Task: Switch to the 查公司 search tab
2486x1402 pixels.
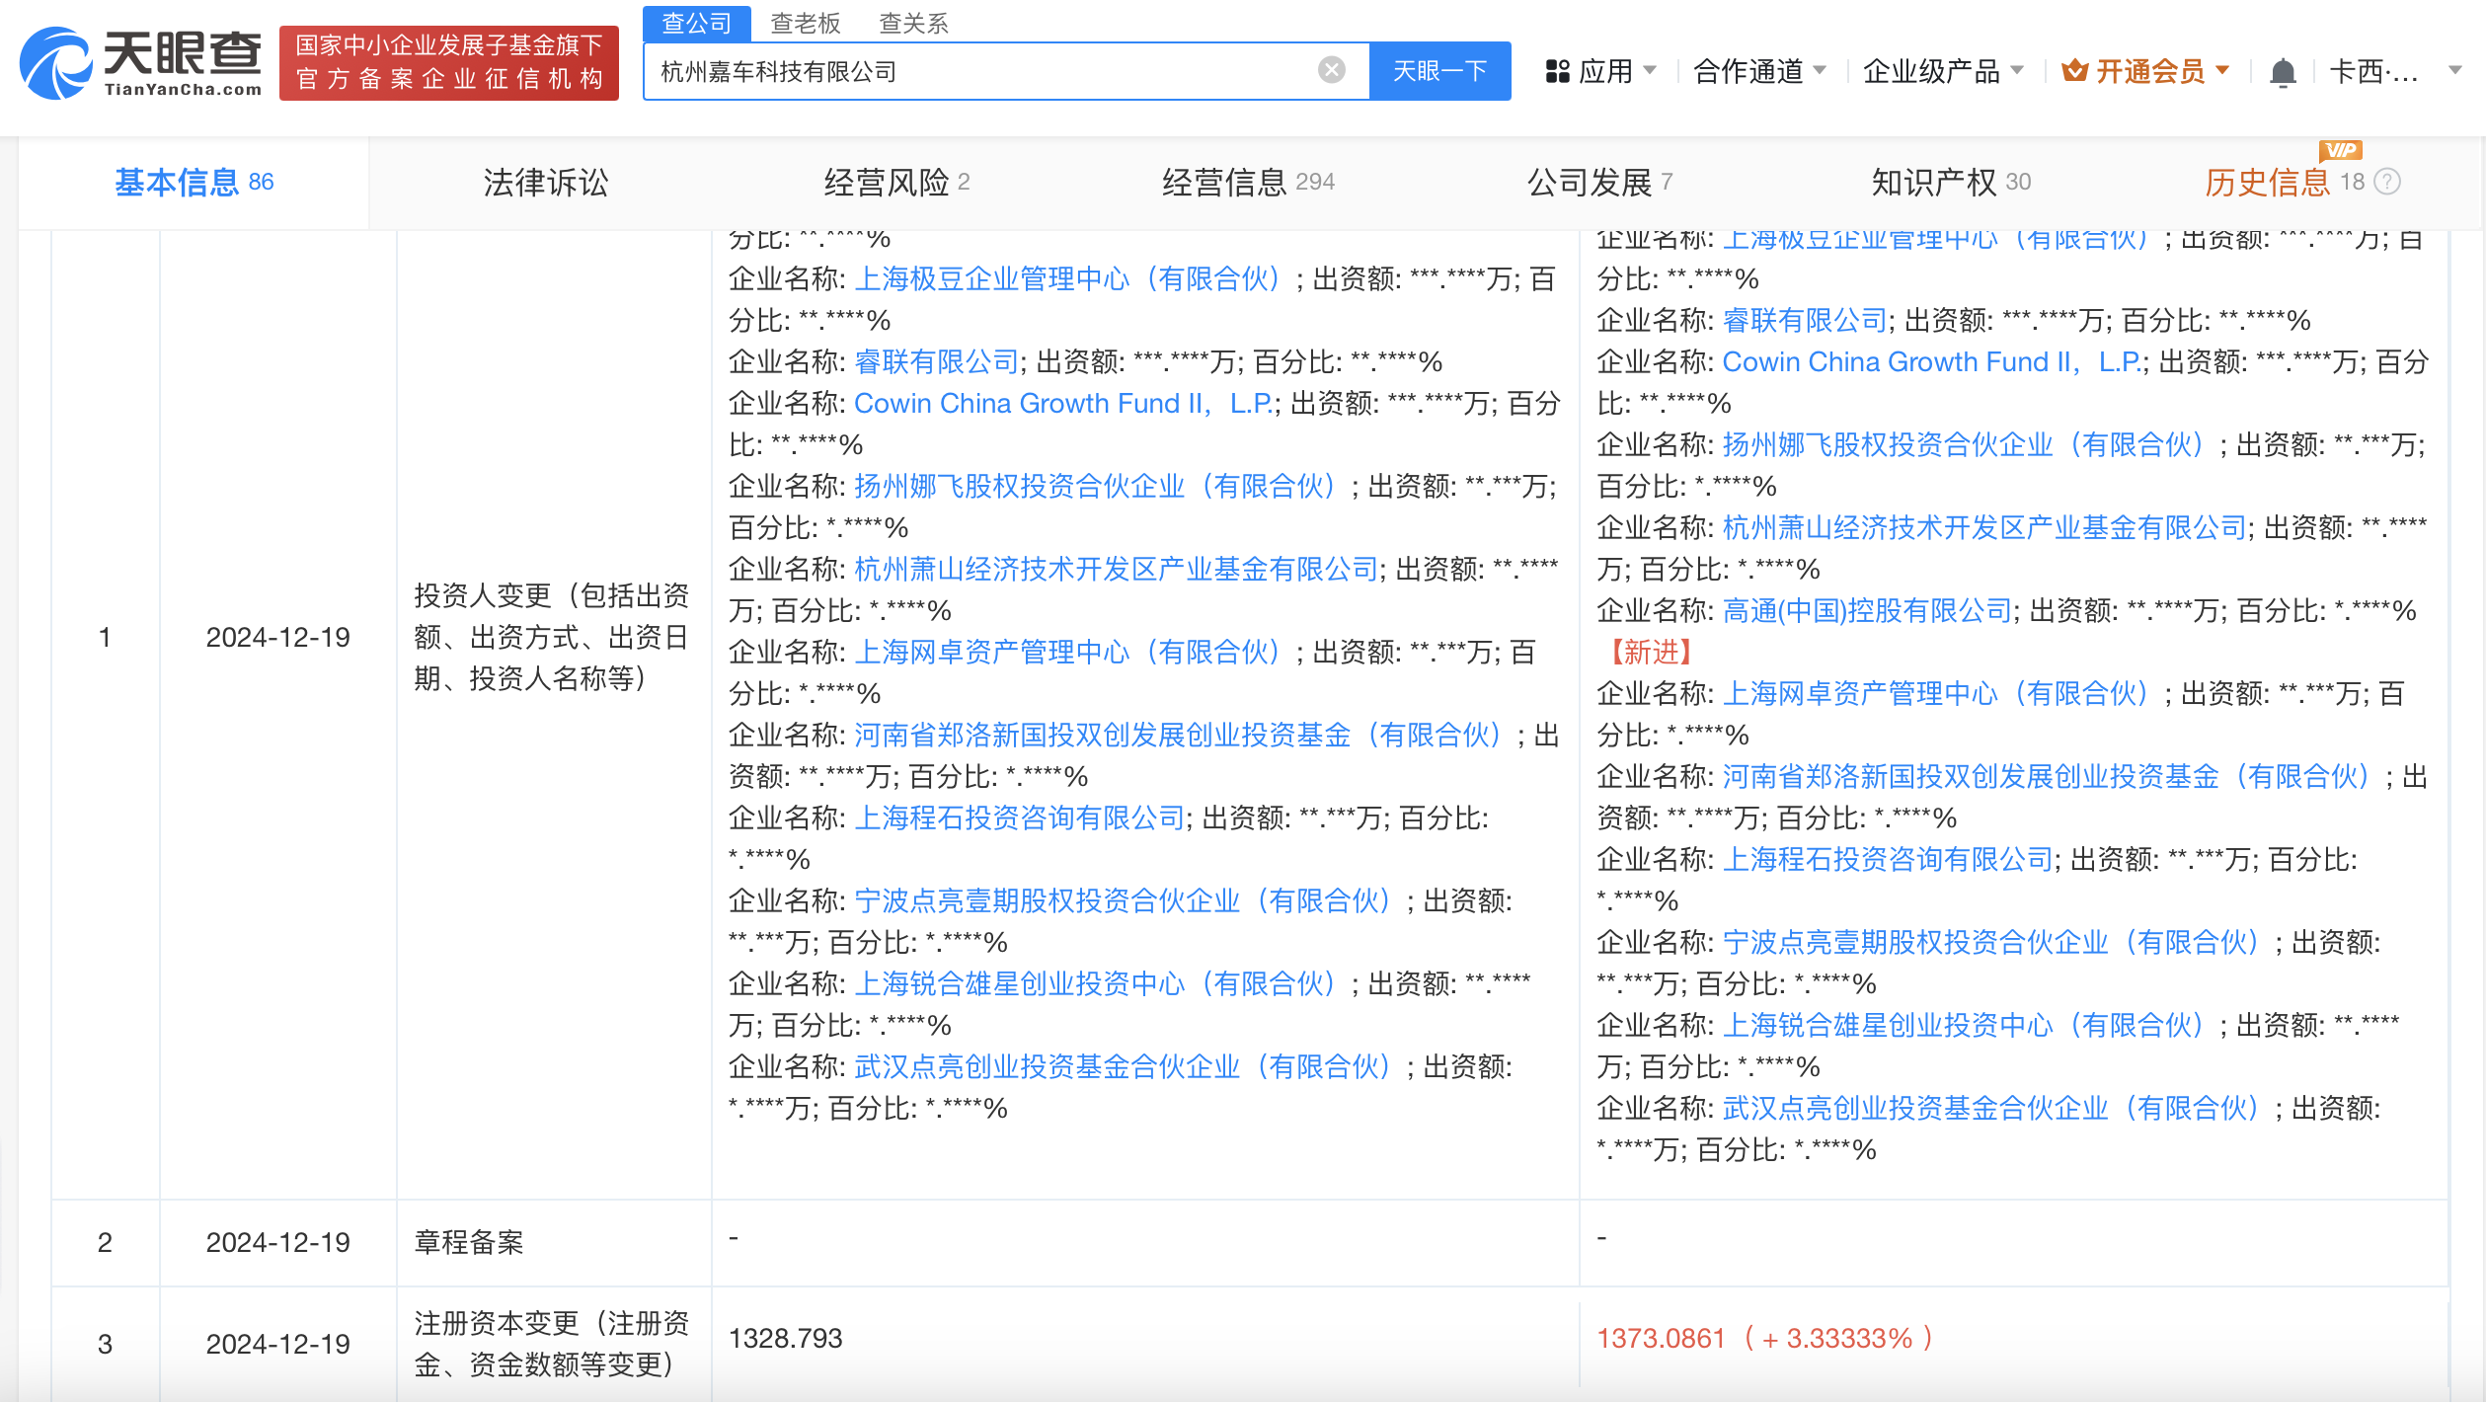Action: [696, 23]
